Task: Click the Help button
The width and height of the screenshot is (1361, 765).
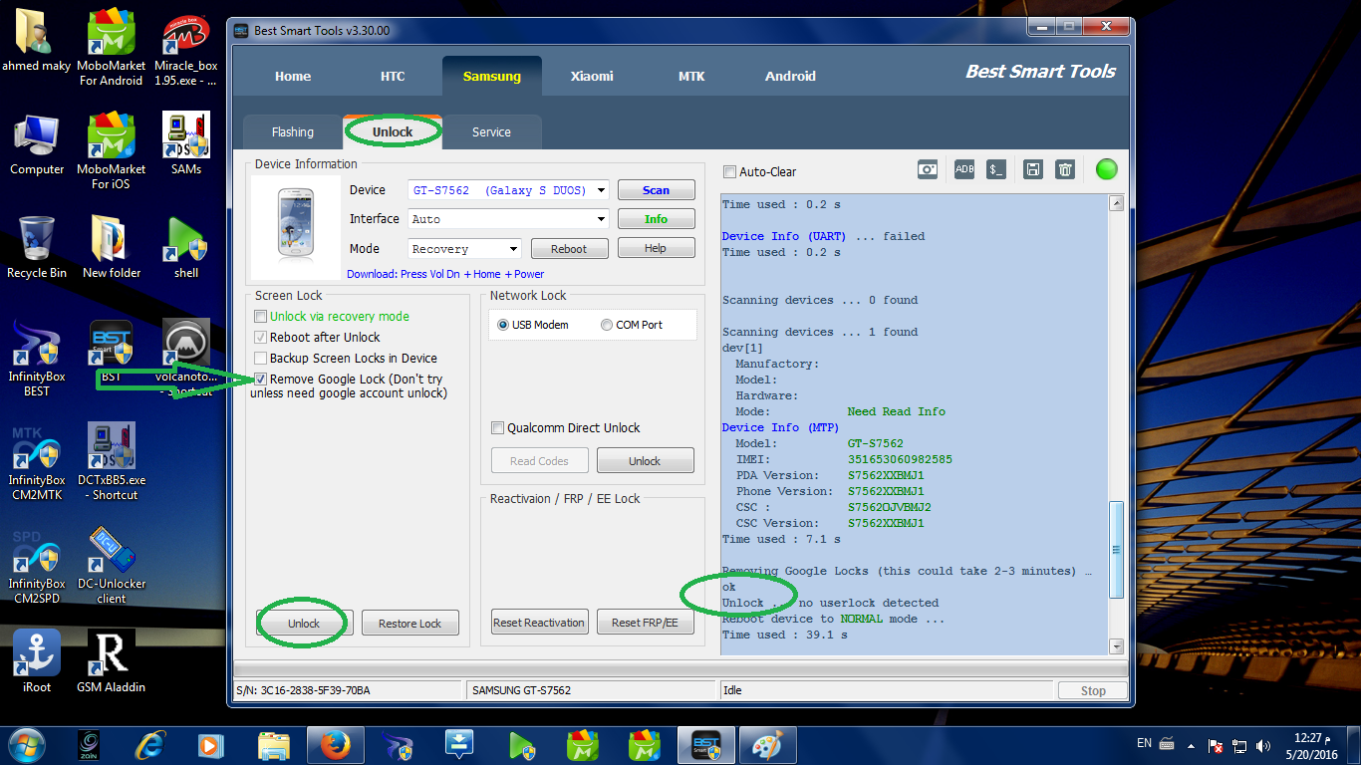Action: coord(656,248)
